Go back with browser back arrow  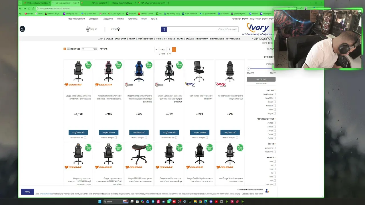click(20, 9)
